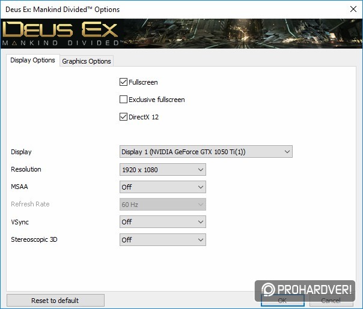
Task: Close the Deus Ex Options window
Action: coord(353,9)
